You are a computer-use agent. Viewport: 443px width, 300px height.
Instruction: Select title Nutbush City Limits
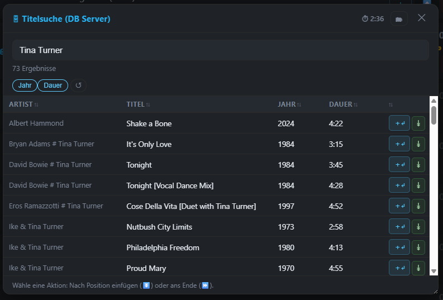tap(159, 227)
